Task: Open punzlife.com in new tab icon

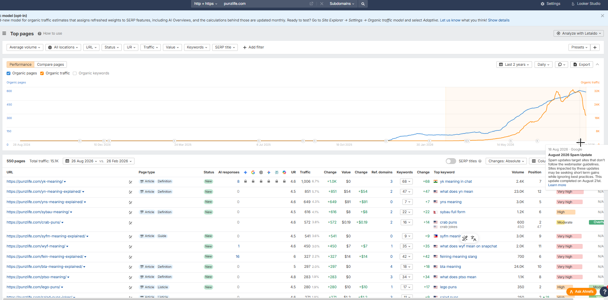Action: 311,4
